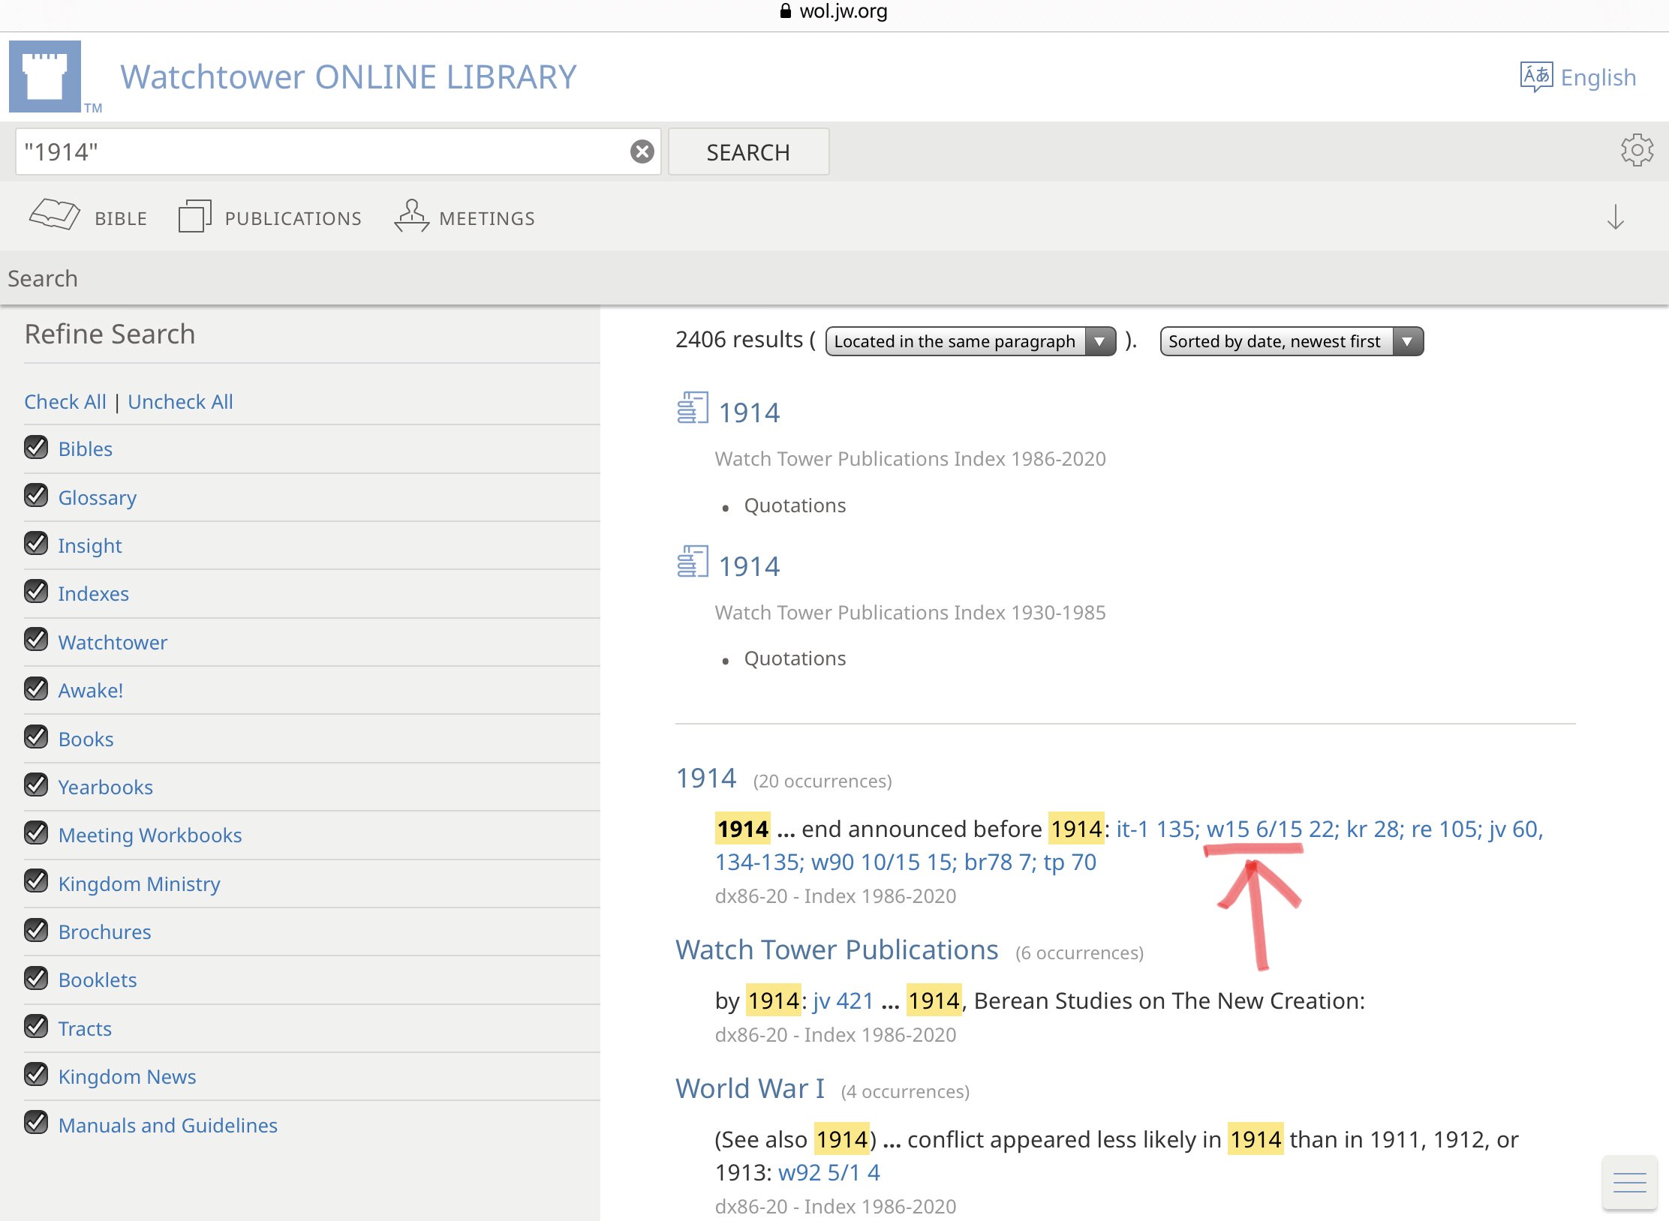Open the 1914 result under Index 1986-2020
The image size is (1669, 1221).
(x=749, y=412)
